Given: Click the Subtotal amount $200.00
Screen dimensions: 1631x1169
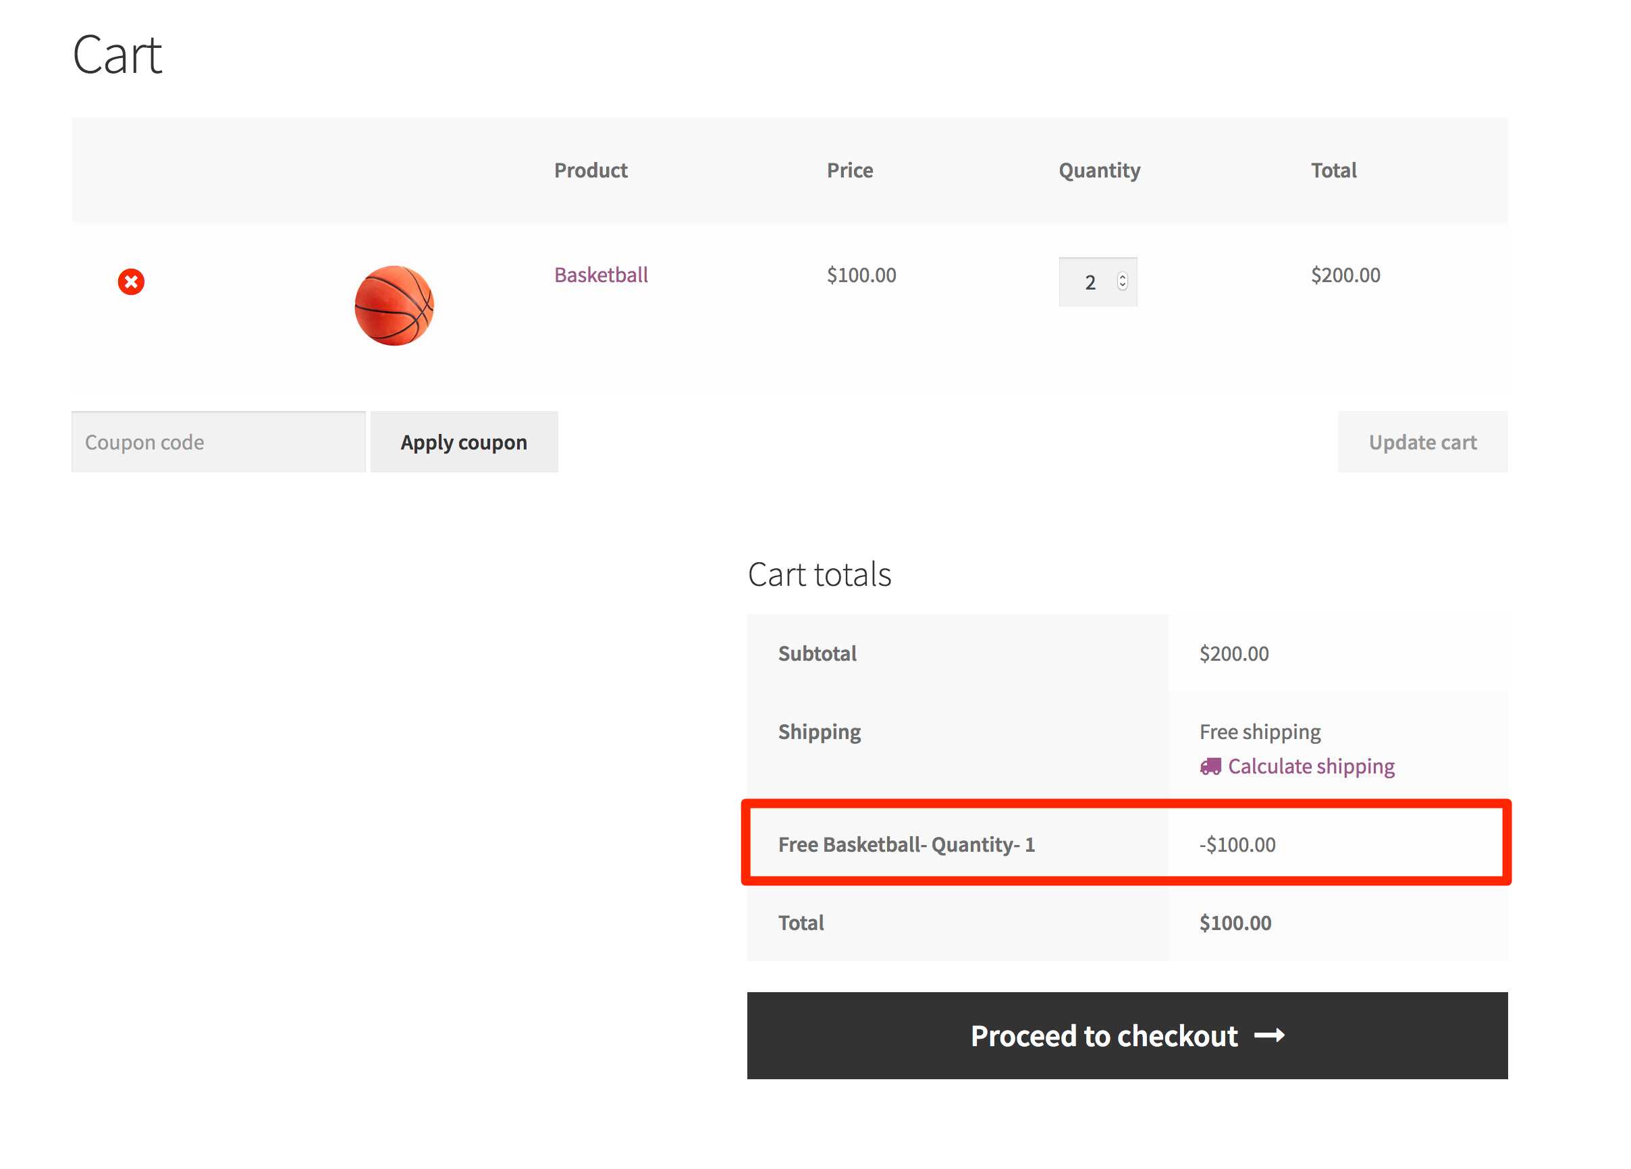Looking at the screenshot, I should [1233, 653].
